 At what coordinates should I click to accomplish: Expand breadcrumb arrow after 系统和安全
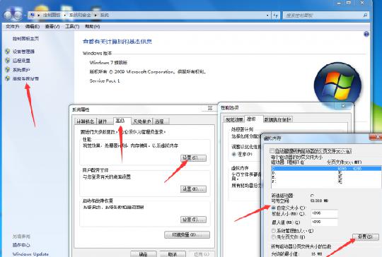coord(95,15)
